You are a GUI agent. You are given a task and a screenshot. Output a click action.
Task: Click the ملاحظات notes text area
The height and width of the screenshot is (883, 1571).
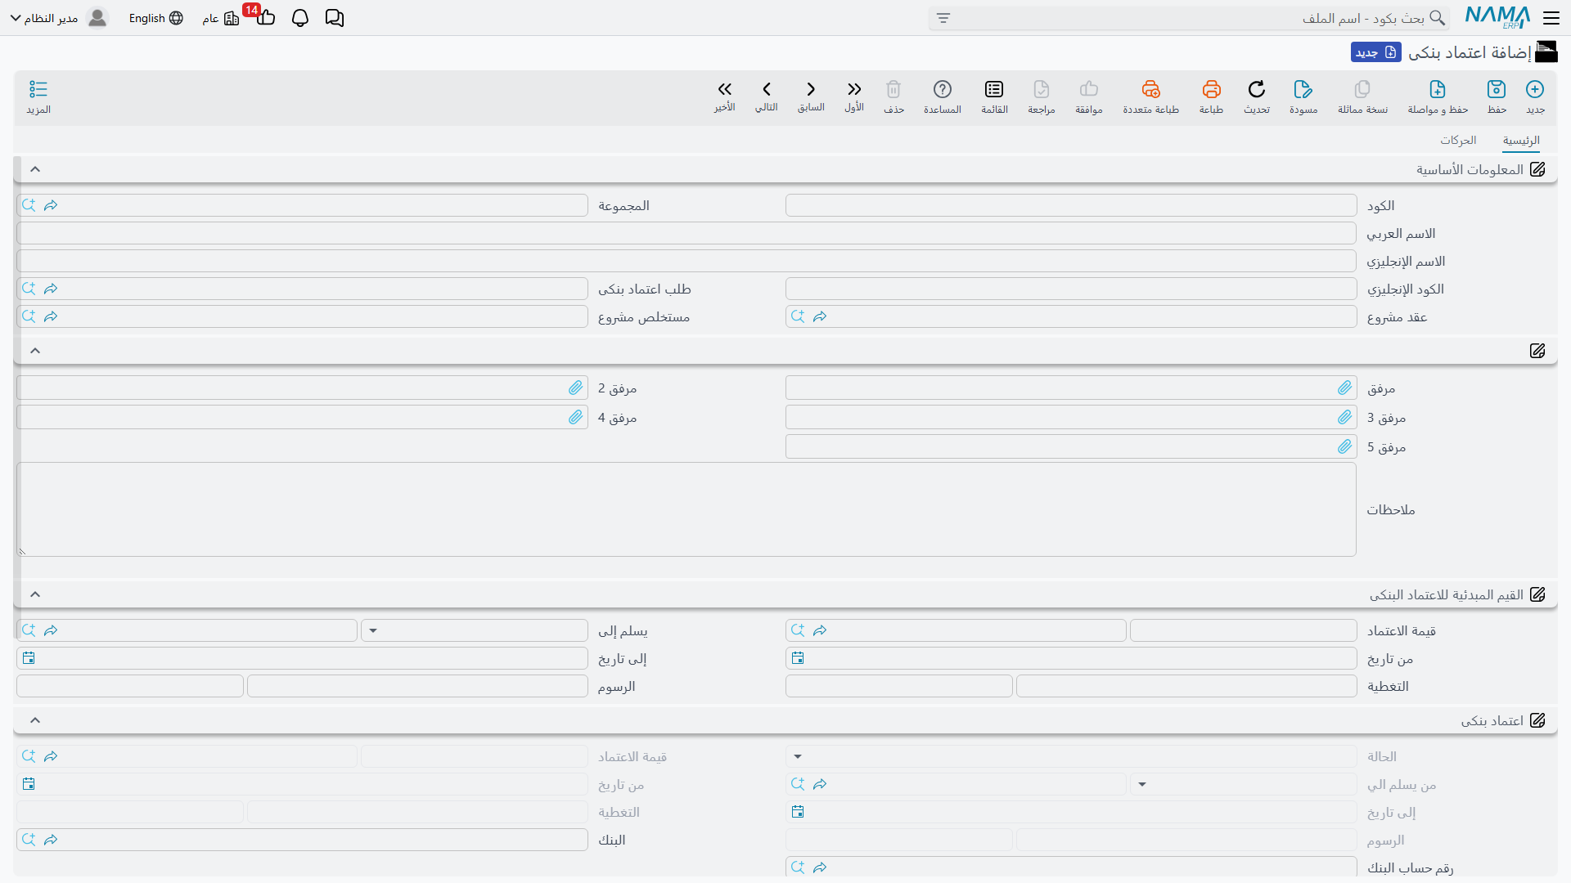tap(686, 509)
